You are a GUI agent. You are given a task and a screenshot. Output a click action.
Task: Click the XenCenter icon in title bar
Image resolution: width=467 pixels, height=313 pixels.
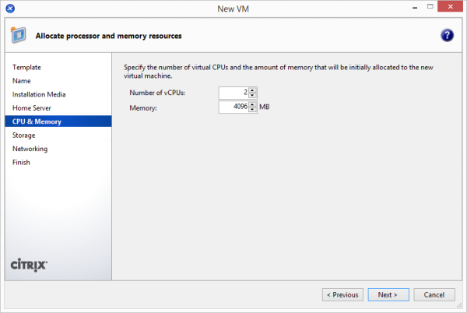point(9,8)
